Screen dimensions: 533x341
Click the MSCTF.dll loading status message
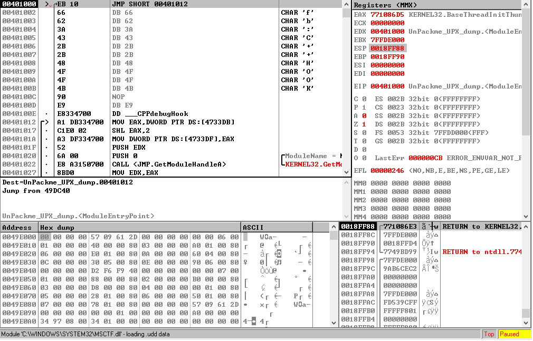tap(85, 334)
